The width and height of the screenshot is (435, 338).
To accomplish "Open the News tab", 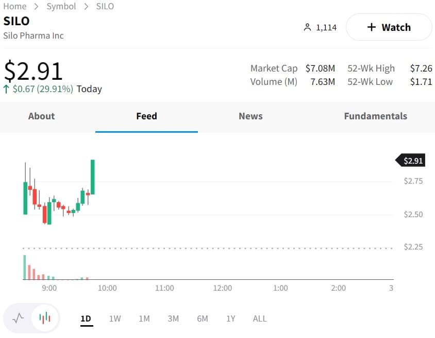I will click(250, 116).
